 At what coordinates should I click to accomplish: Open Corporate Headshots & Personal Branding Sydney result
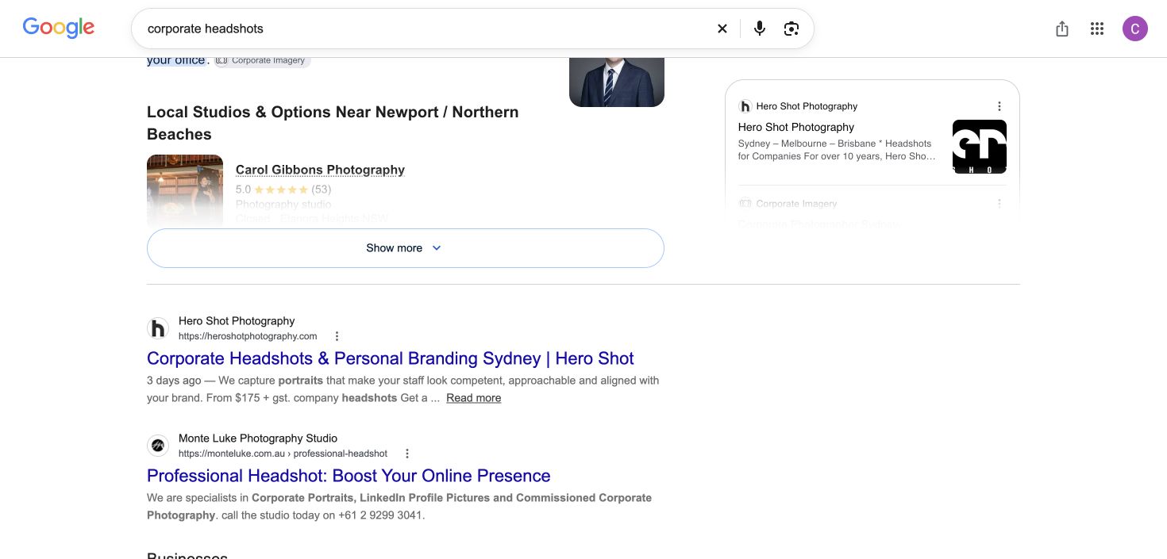(x=391, y=358)
